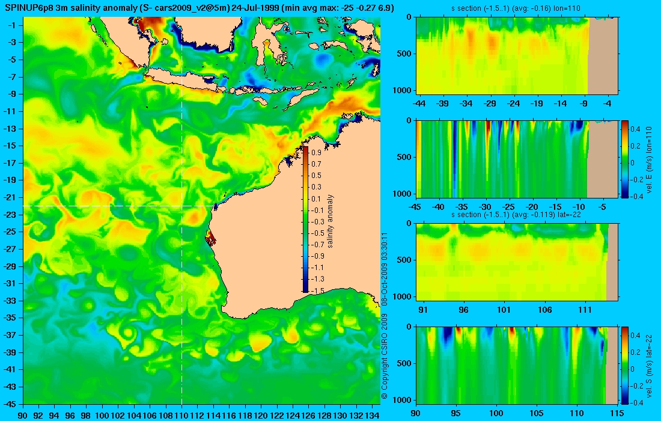Click the '-0.1' tick on the salinity colorbar
Screen dimensions: 661x421
click(x=318, y=210)
